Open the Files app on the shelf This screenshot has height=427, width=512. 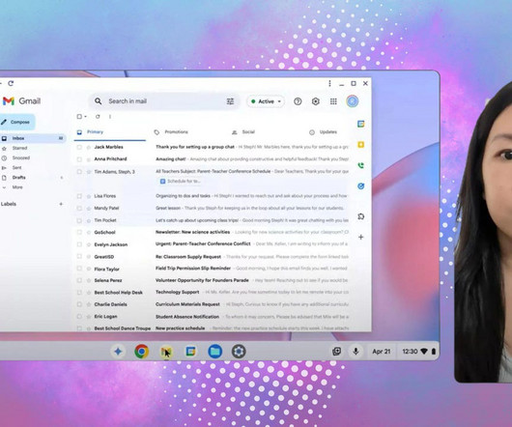click(x=215, y=352)
